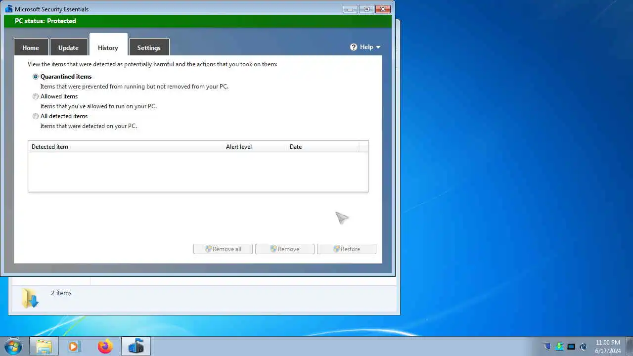Click the volume speaker tray icon
The width and height of the screenshot is (633, 356).
tap(583, 347)
